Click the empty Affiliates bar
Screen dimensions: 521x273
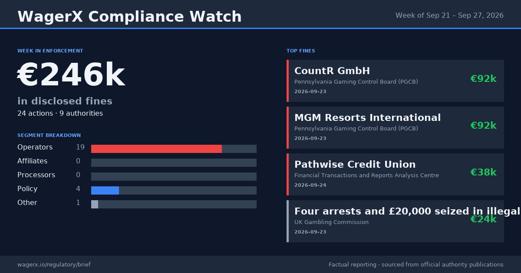coord(174,163)
